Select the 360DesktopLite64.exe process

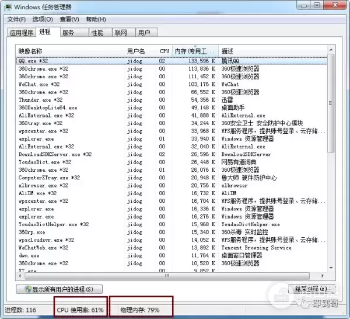pos(171,108)
